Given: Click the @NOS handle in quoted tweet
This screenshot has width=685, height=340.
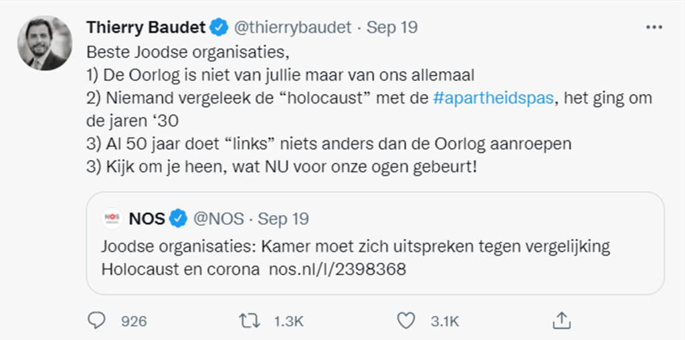Looking at the screenshot, I should tap(219, 218).
